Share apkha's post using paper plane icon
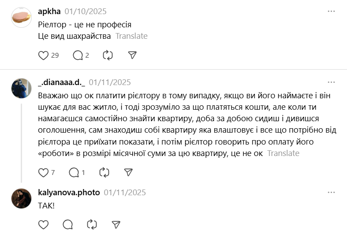This screenshot has width=347, height=234. 132,56
